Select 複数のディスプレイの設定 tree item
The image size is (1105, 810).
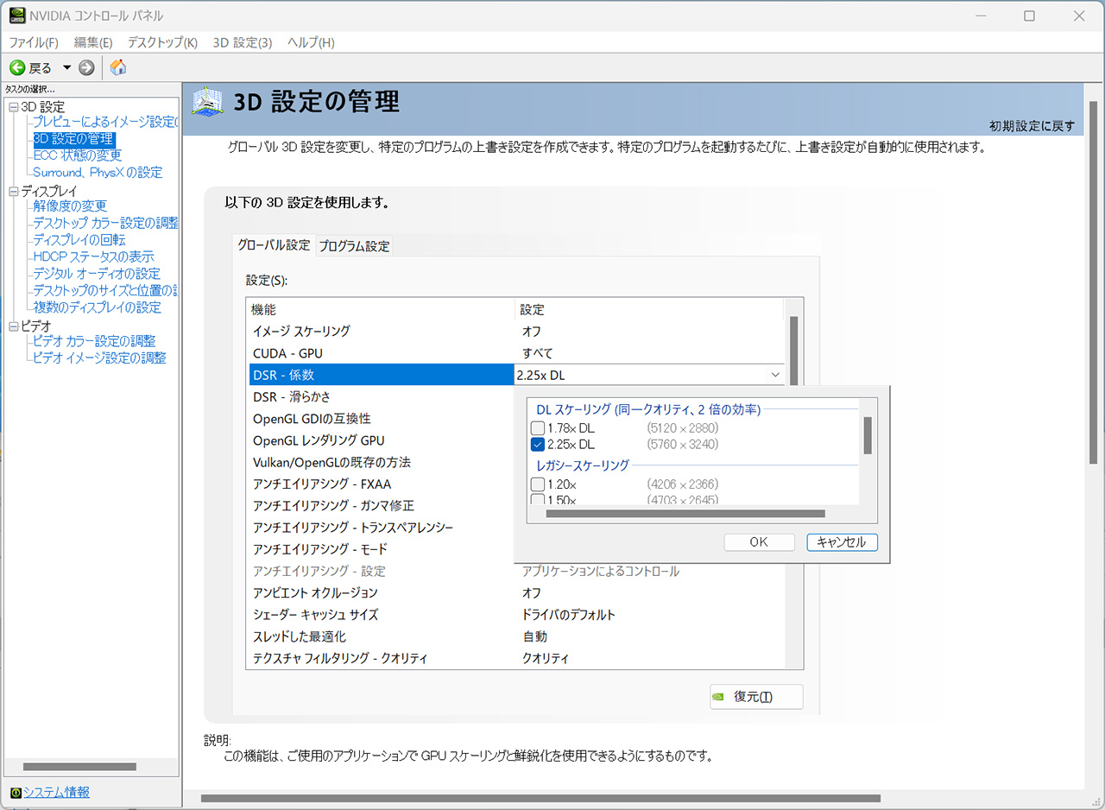pos(97,307)
